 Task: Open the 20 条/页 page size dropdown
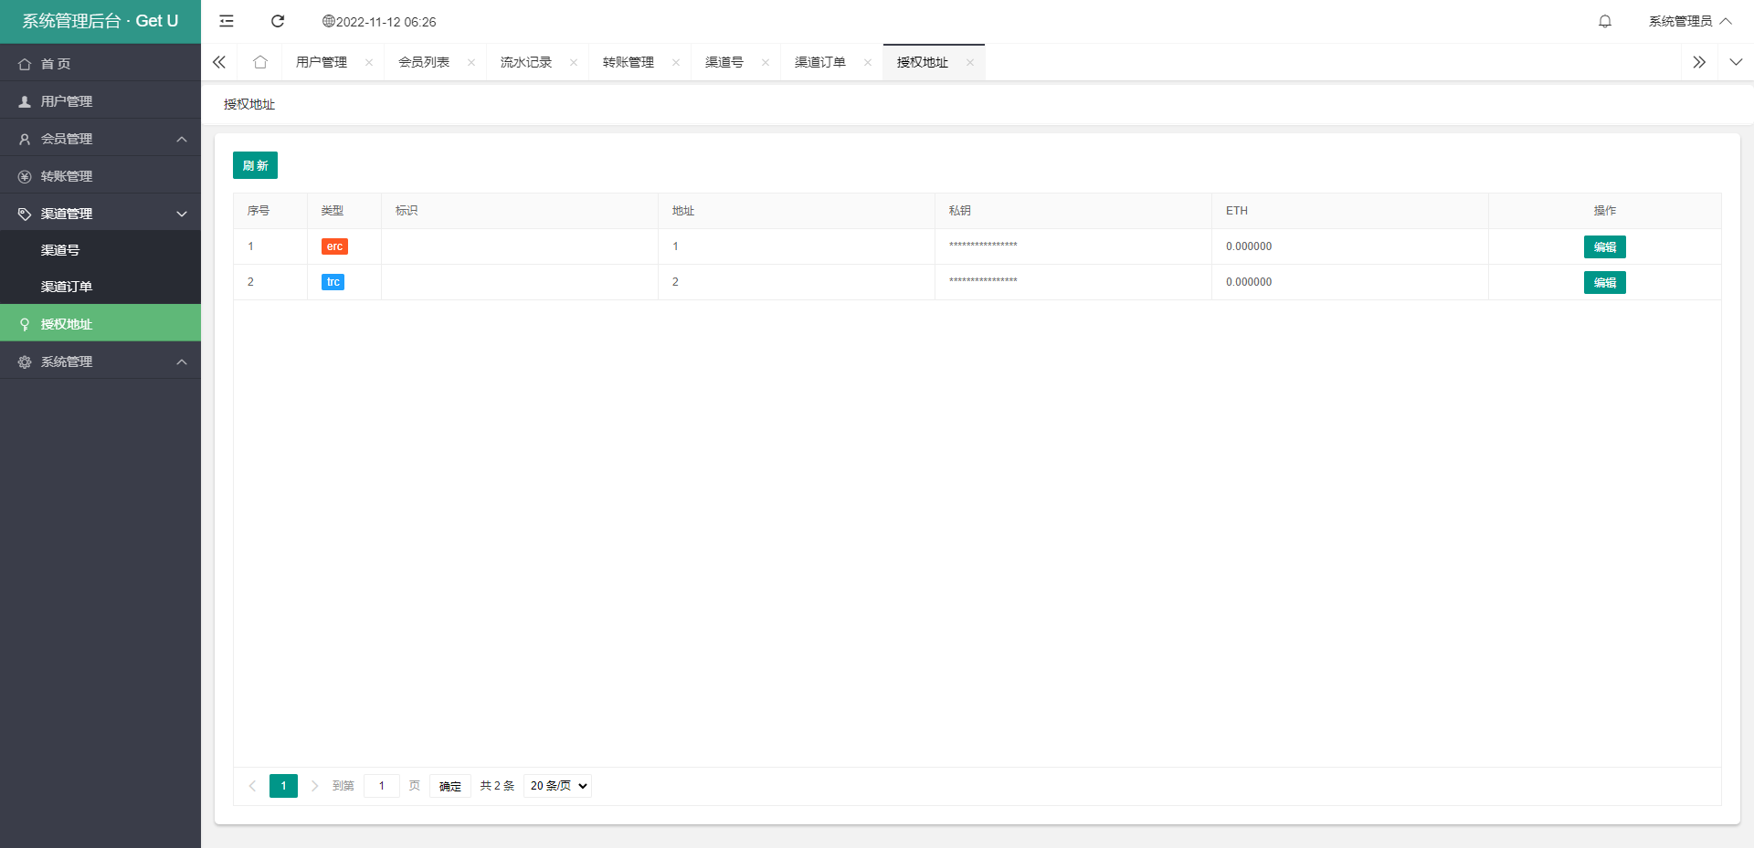coord(557,786)
